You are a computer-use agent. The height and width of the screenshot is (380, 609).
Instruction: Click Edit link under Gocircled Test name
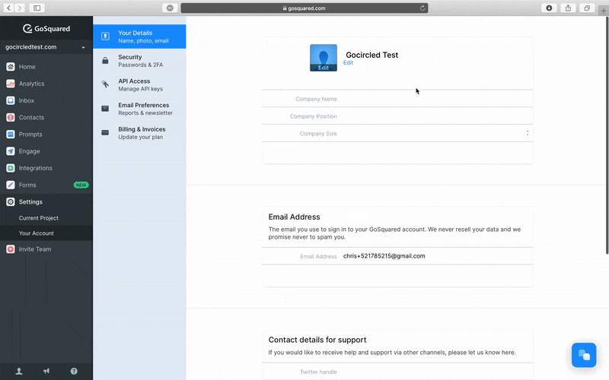point(349,63)
